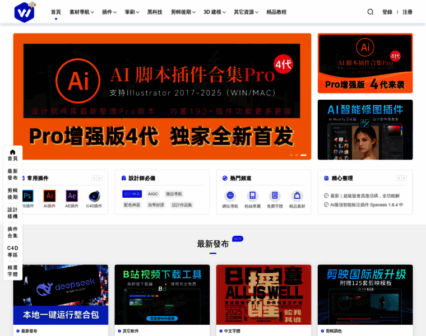This screenshot has height=336, width=426.
Task: Open the AI智能修图插件 side banner
Action: coord(365,130)
